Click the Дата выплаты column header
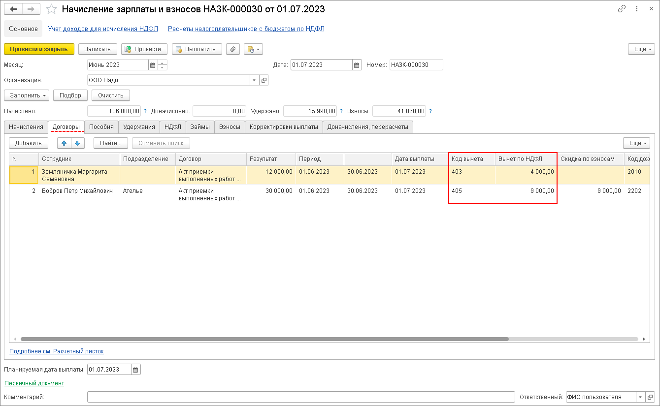The image size is (660, 406). (x=420, y=159)
